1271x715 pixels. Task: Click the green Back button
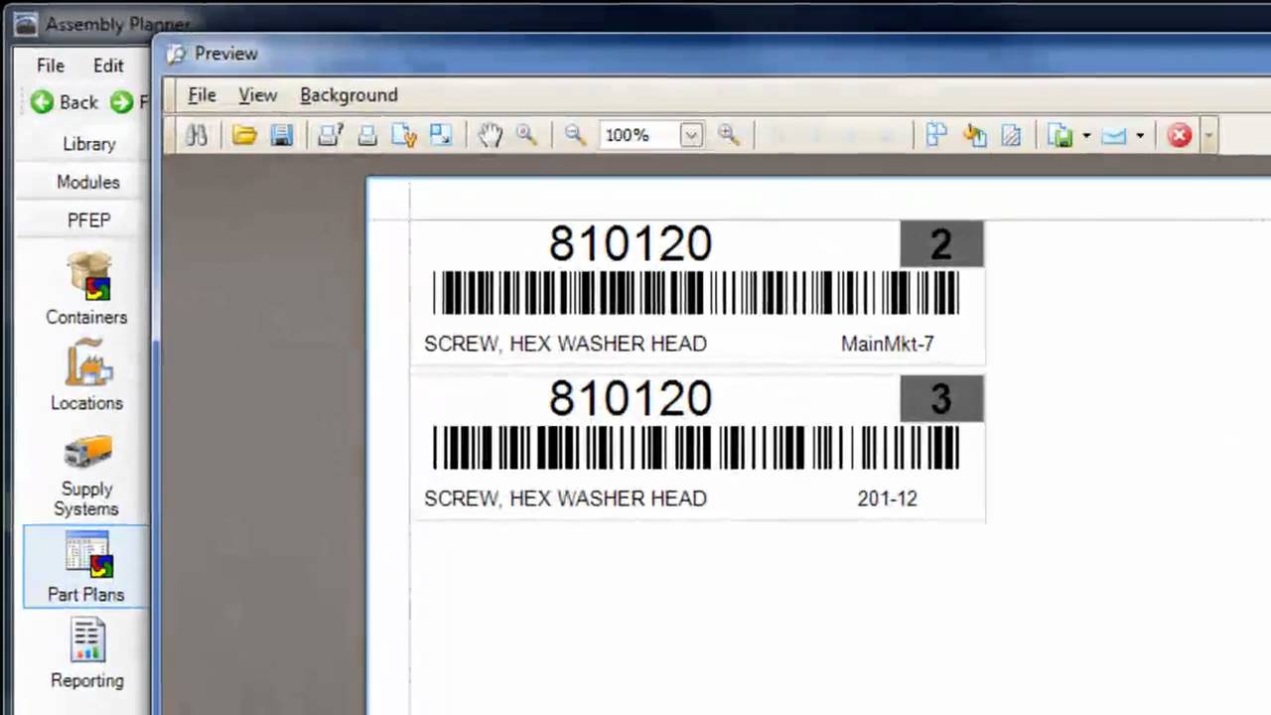coord(64,102)
